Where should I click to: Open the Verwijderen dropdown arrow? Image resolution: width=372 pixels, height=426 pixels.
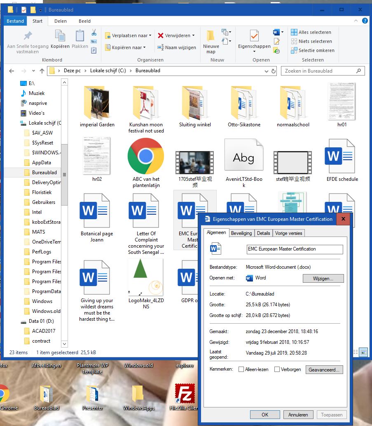[x=194, y=35]
